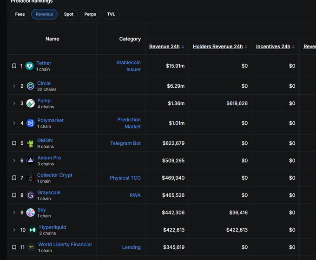Click the GMGN frog logo

[30, 143]
